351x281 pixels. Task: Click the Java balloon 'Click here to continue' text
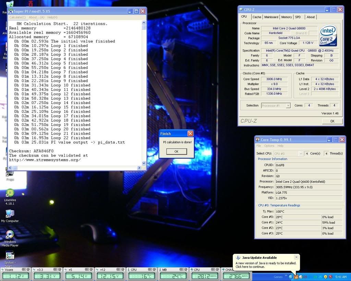click(250, 267)
